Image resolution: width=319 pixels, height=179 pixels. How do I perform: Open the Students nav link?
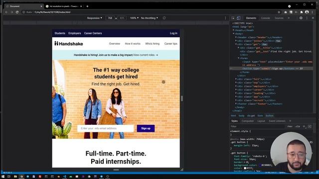[60, 33]
